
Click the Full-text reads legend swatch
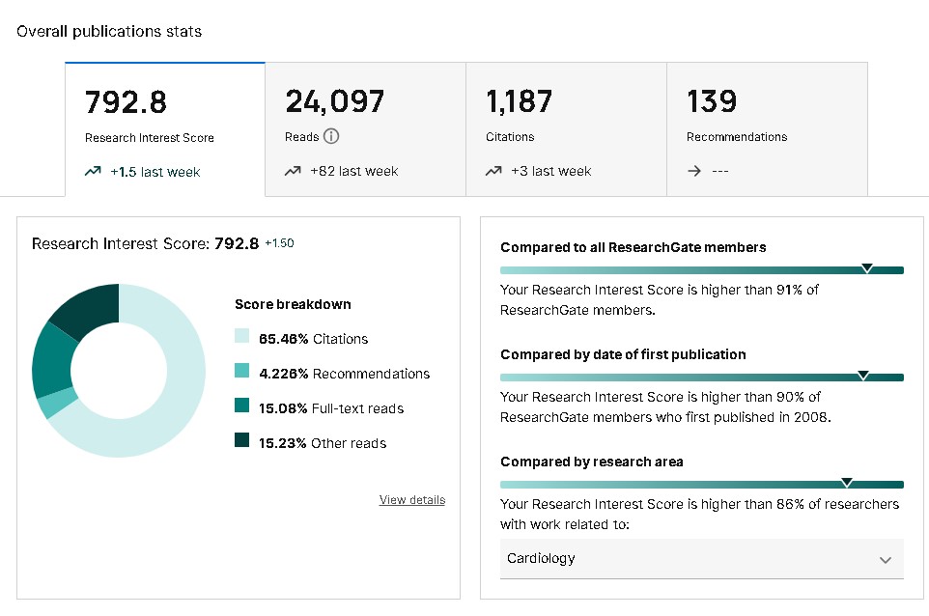(x=242, y=408)
